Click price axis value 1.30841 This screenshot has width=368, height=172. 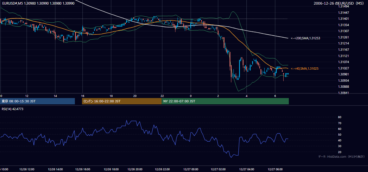343,93
